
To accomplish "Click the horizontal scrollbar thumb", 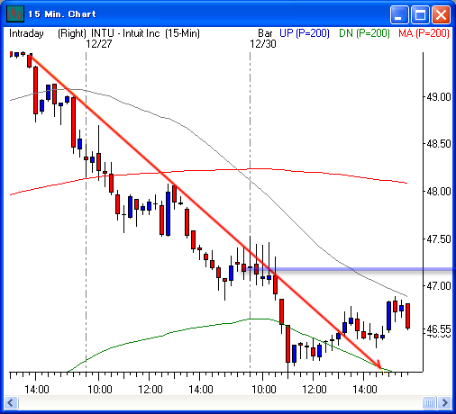I will click(x=429, y=402).
